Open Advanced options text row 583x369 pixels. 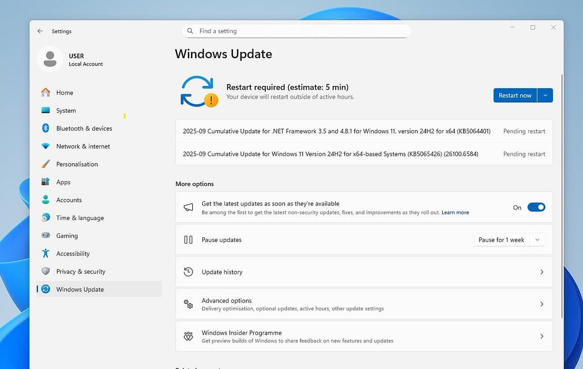(364, 304)
